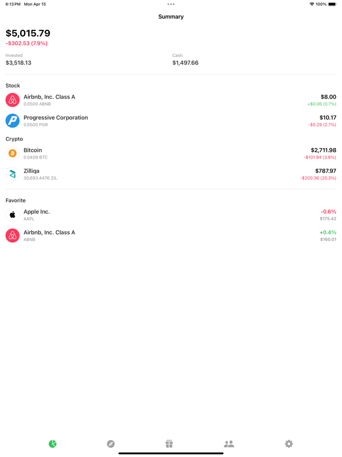Tap the Bitcoin logo icon
The image size is (342, 457).
click(x=13, y=153)
